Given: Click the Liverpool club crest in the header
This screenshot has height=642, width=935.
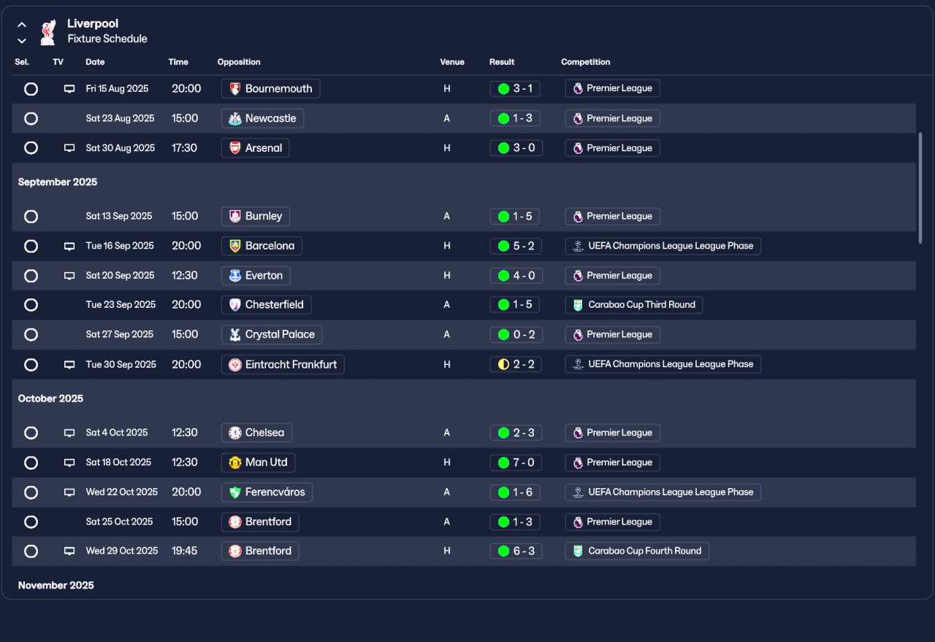Looking at the screenshot, I should pyautogui.click(x=48, y=32).
